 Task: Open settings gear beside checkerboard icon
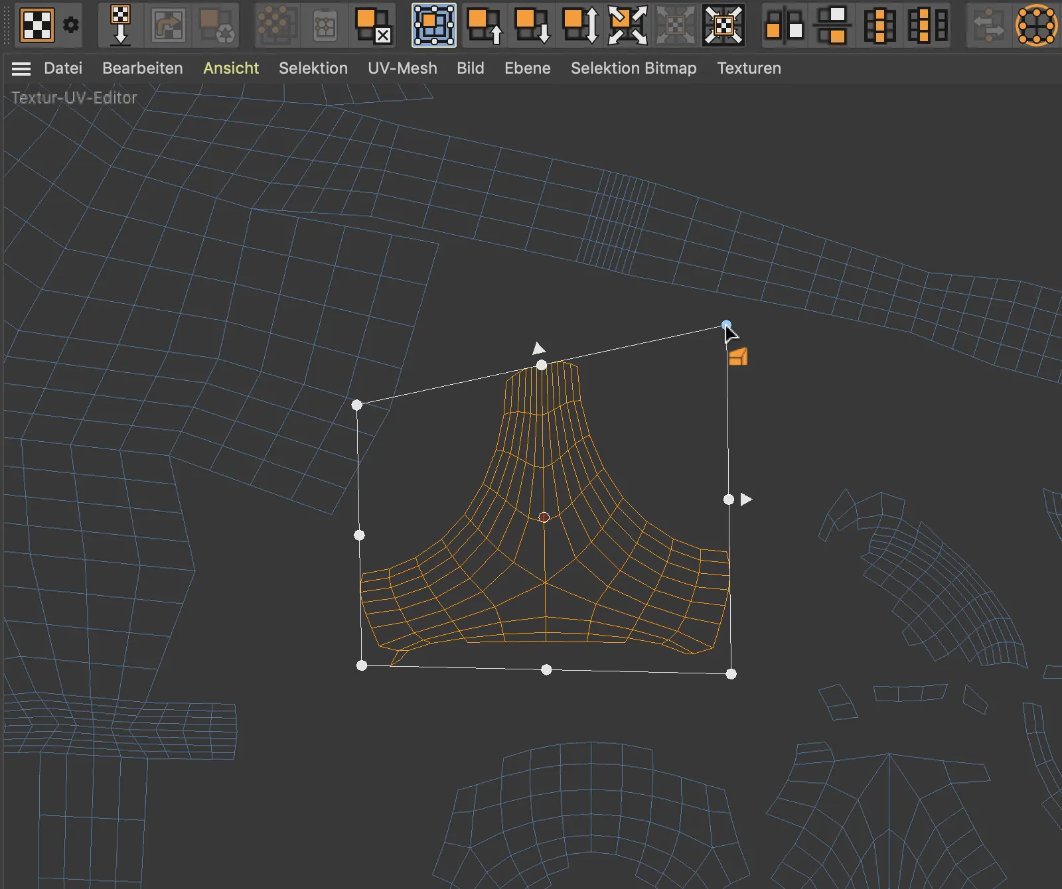[x=71, y=25]
